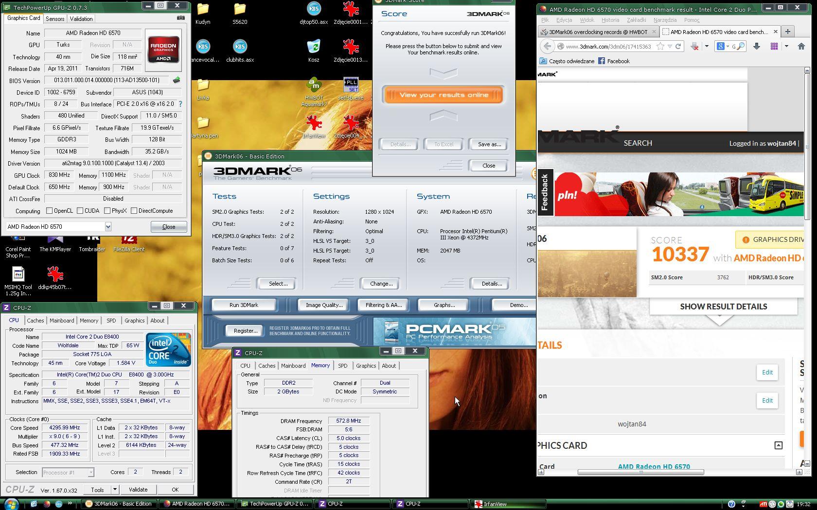
Task: Click the BIOS save icon in GPU-Z
Action: pos(176,80)
